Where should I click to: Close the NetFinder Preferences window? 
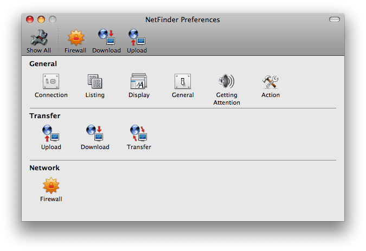[30, 20]
